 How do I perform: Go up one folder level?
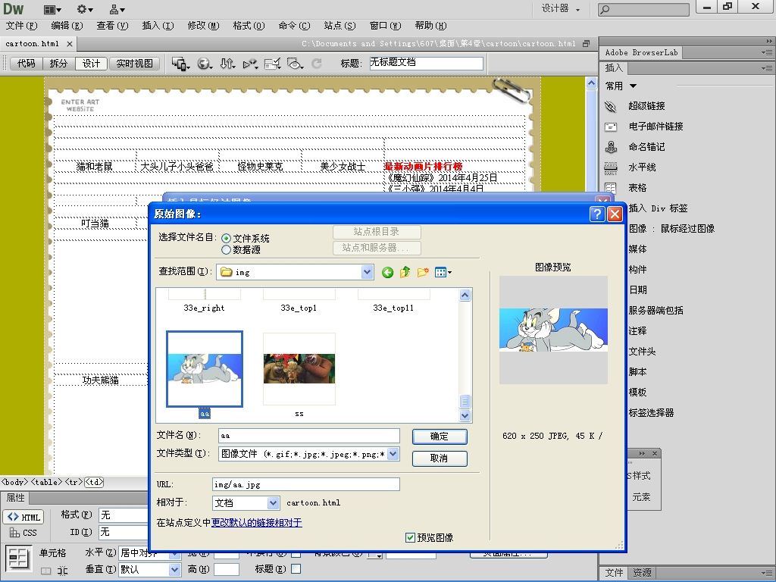click(405, 272)
